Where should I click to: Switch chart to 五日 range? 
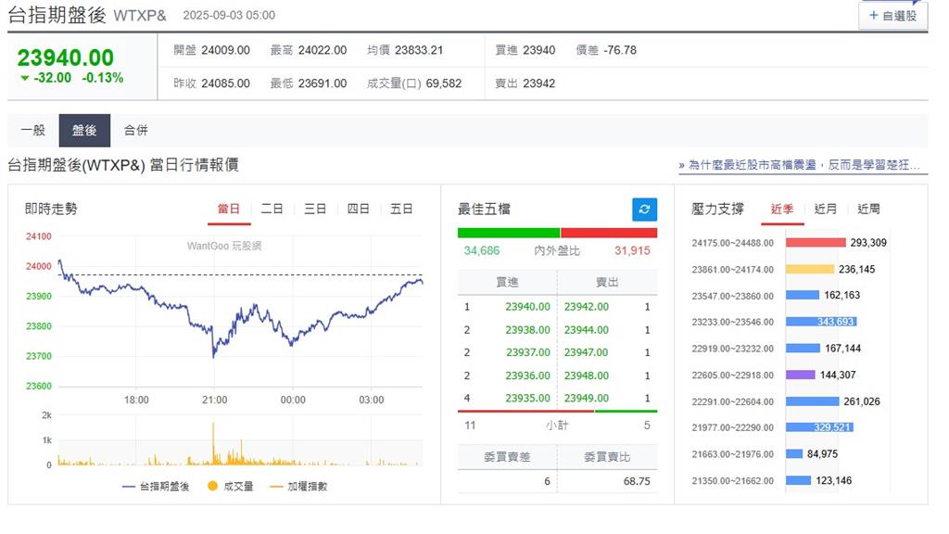pyautogui.click(x=400, y=209)
